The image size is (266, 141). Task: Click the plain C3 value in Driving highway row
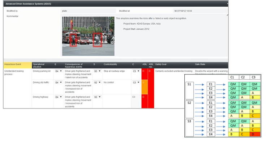pyautogui.click(x=134, y=97)
